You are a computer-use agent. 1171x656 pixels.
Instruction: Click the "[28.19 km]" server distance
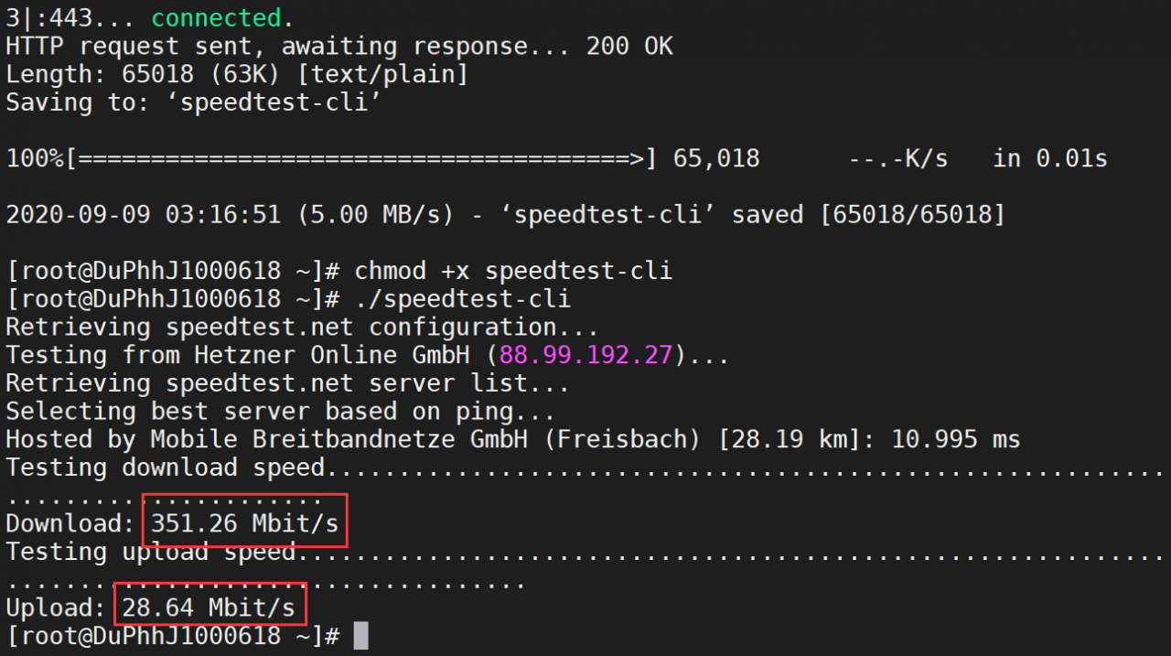(789, 439)
